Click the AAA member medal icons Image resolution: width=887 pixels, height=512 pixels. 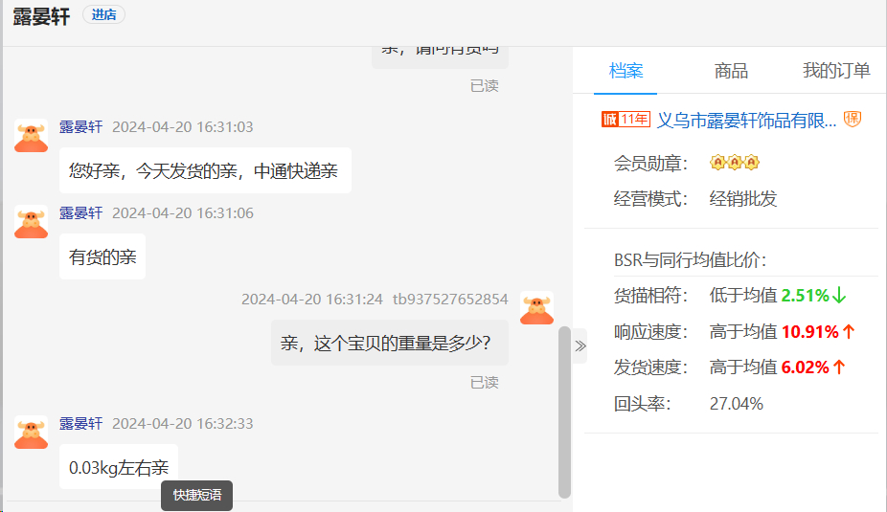pos(735,163)
